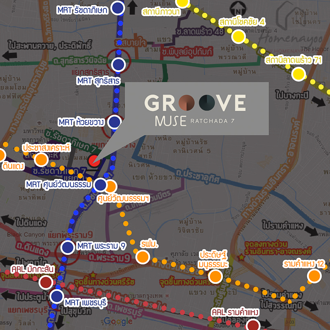
Task: Click the สถานีภาวนา yellow label
Action: click(x=161, y=12)
